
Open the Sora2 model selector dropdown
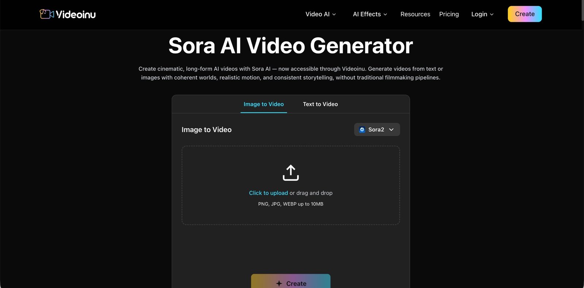click(377, 130)
